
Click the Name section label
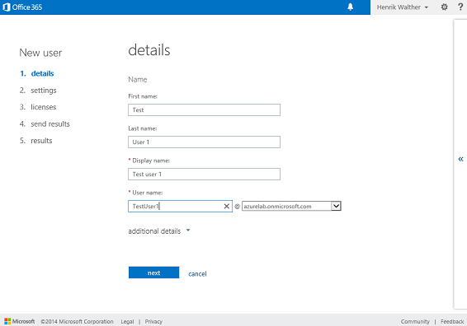click(138, 79)
